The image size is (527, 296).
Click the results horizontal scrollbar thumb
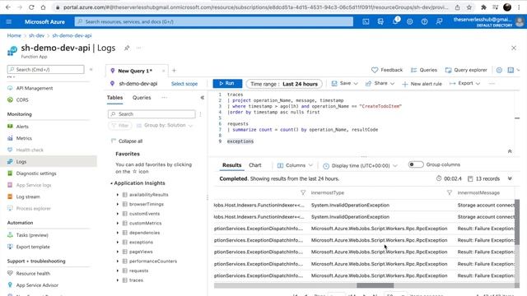pos(375,285)
